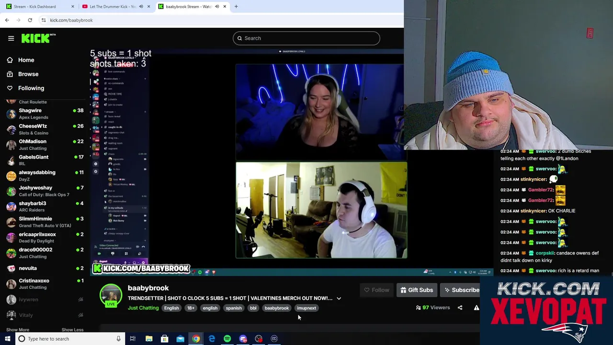Open Microsoft Edge from the taskbar
This screenshot has width=613, height=345.
[x=212, y=339]
